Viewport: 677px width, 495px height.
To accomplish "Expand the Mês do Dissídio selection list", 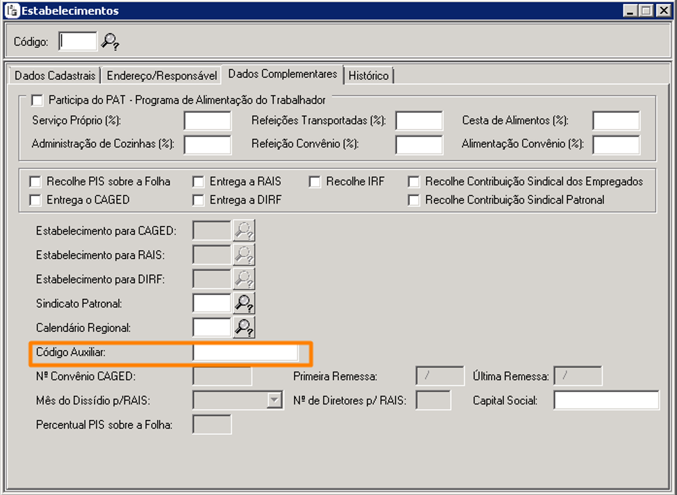I will tap(273, 400).
